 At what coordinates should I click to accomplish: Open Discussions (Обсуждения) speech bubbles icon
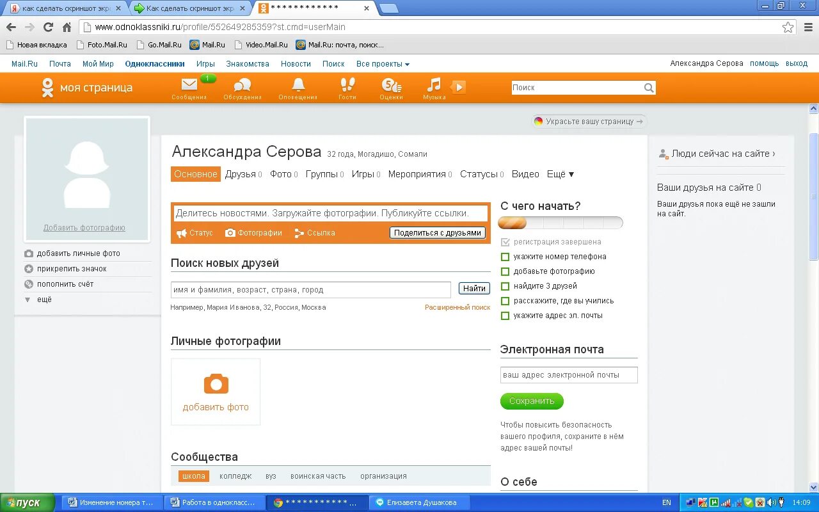243,84
